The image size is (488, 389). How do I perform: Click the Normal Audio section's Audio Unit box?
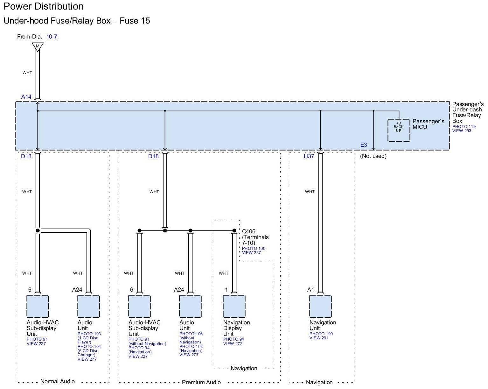point(88,306)
